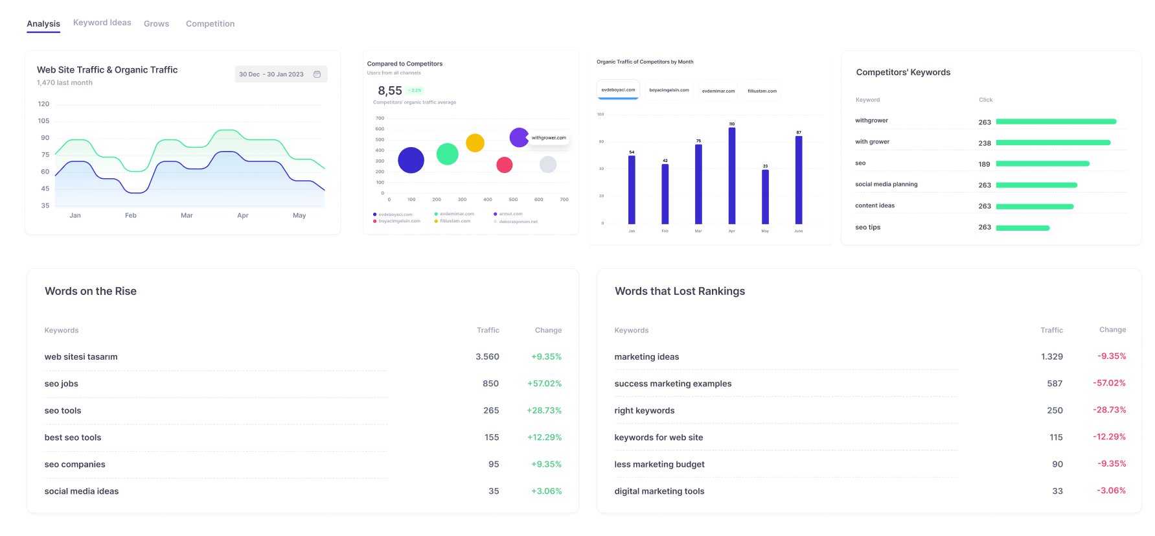Go to the Grows tab
Image resolution: width=1155 pixels, height=536 pixels.
[x=156, y=24]
